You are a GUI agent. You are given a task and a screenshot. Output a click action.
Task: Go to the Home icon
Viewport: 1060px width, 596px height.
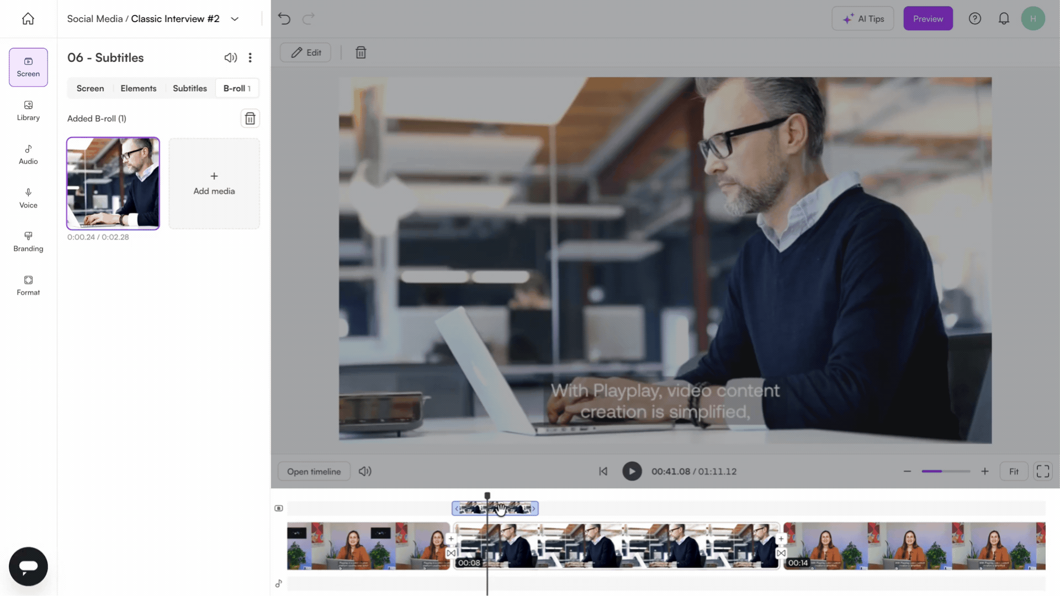(x=28, y=19)
